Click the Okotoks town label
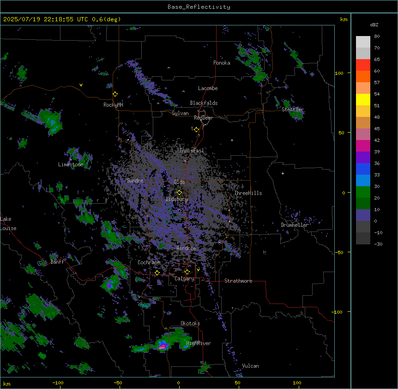The width and height of the screenshot is (398, 389). coord(190,323)
